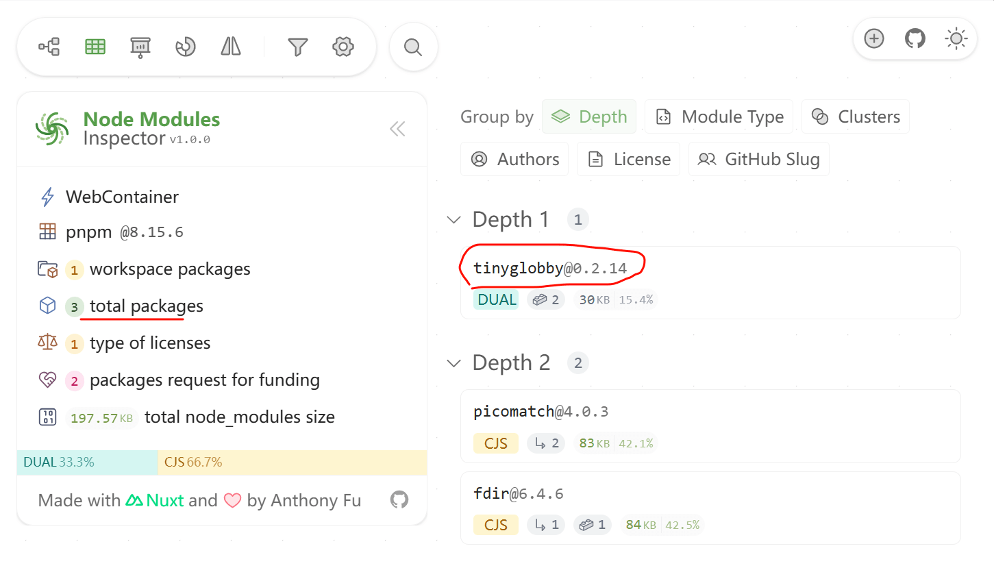Collapse the sidebar with double chevron
994x568 pixels.
click(x=397, y=129)
